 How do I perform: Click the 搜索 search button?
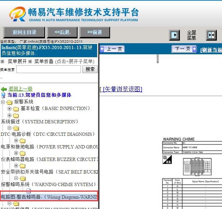pyautogui.click(x=90, y=69)
